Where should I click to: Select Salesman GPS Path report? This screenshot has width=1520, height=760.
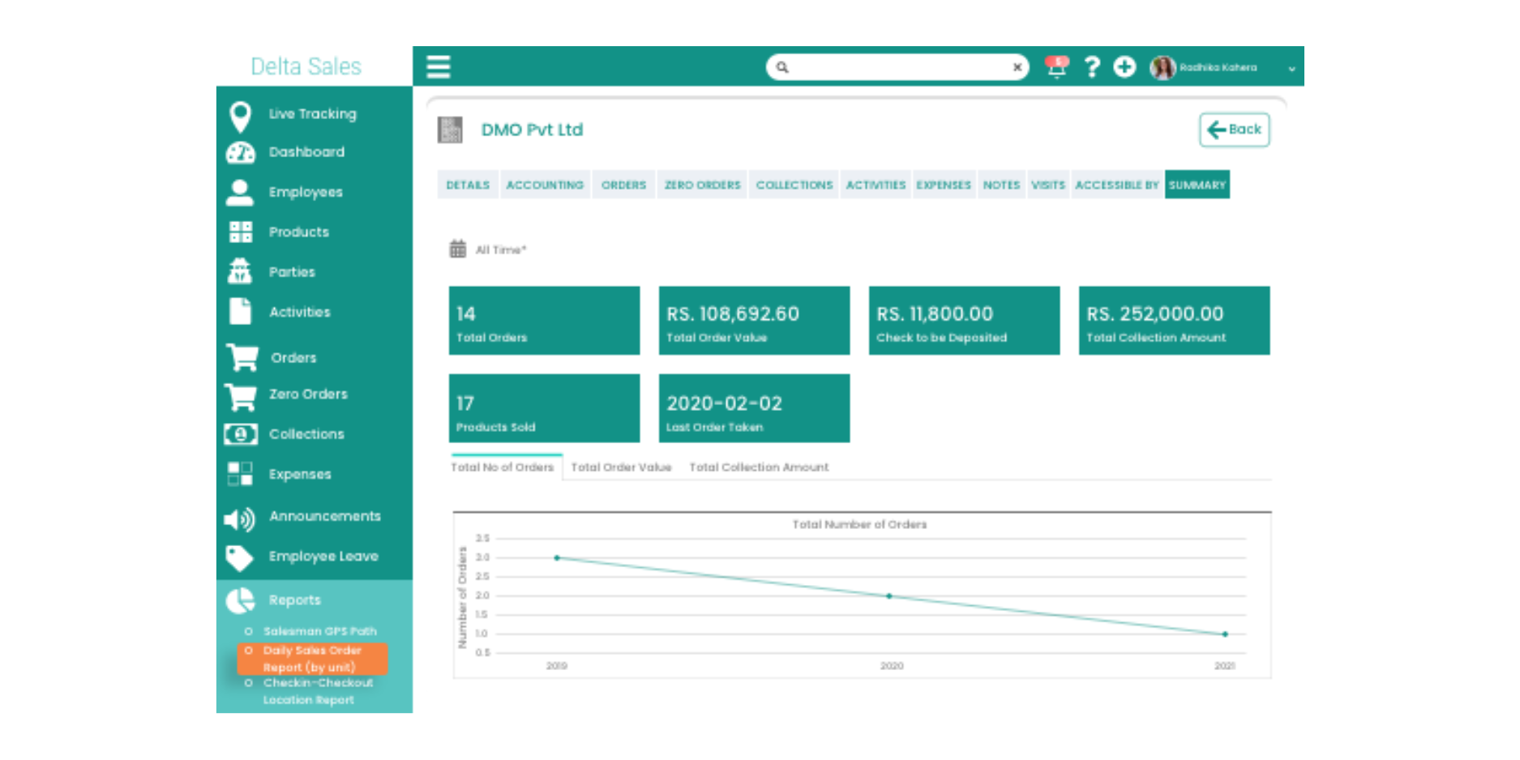click(319, 631)
